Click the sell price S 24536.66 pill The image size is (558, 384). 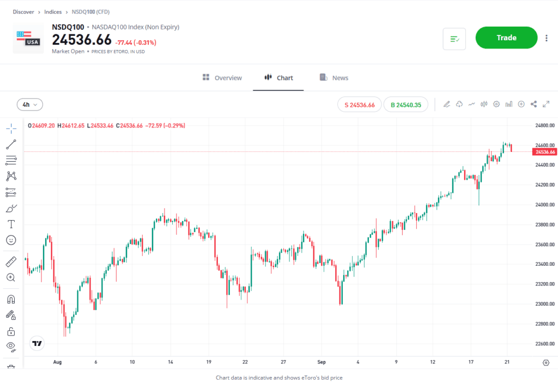[x=360, y=105]
